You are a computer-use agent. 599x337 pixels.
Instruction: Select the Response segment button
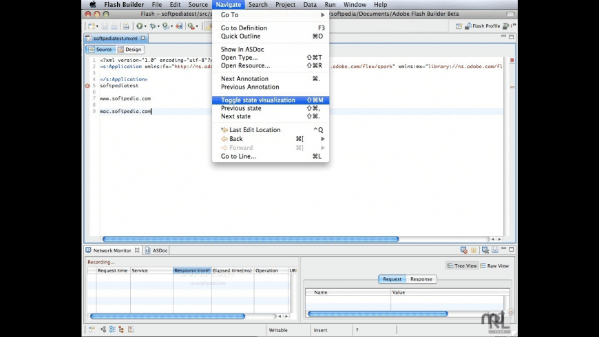click(x=421, y=279)
